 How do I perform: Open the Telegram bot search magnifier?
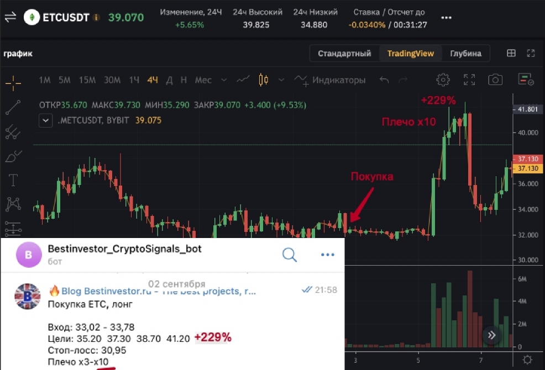[289, 255]
